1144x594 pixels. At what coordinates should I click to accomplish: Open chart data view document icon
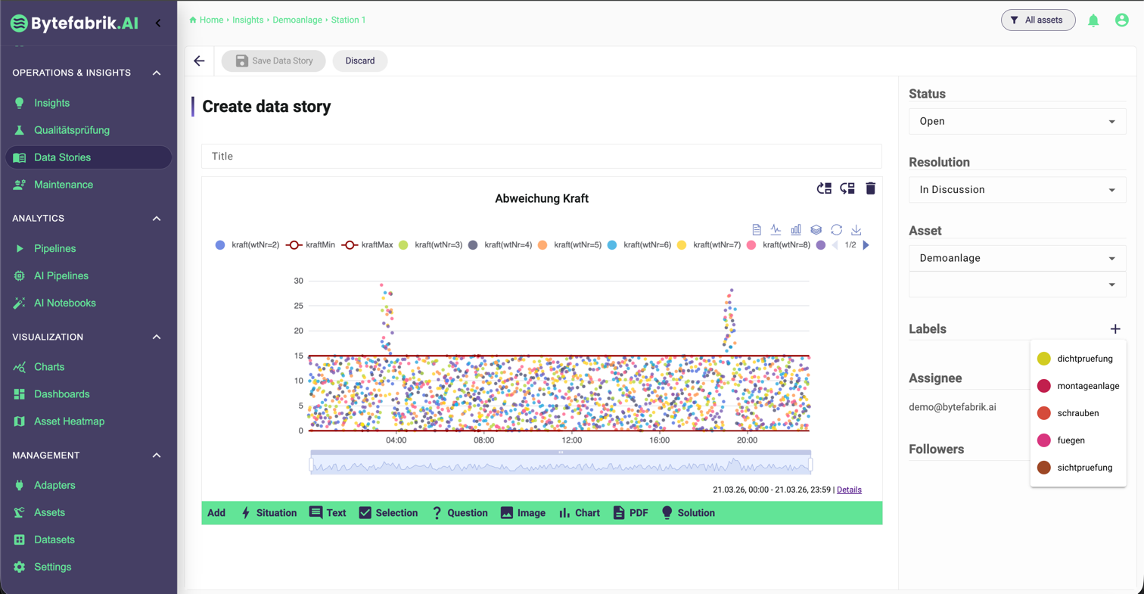click(x=756, y=230)
